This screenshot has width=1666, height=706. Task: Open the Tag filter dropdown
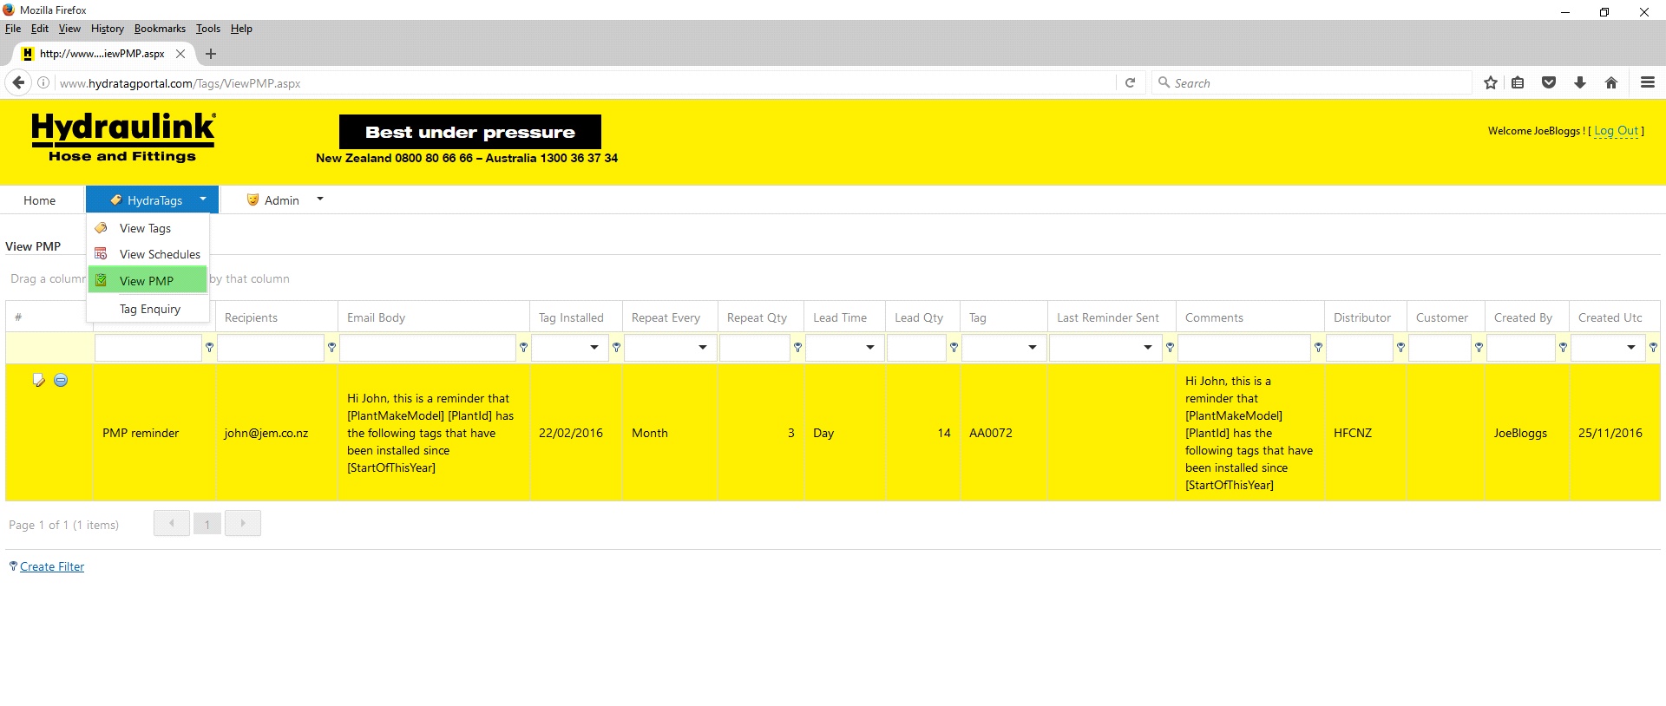click(1033, 347)
